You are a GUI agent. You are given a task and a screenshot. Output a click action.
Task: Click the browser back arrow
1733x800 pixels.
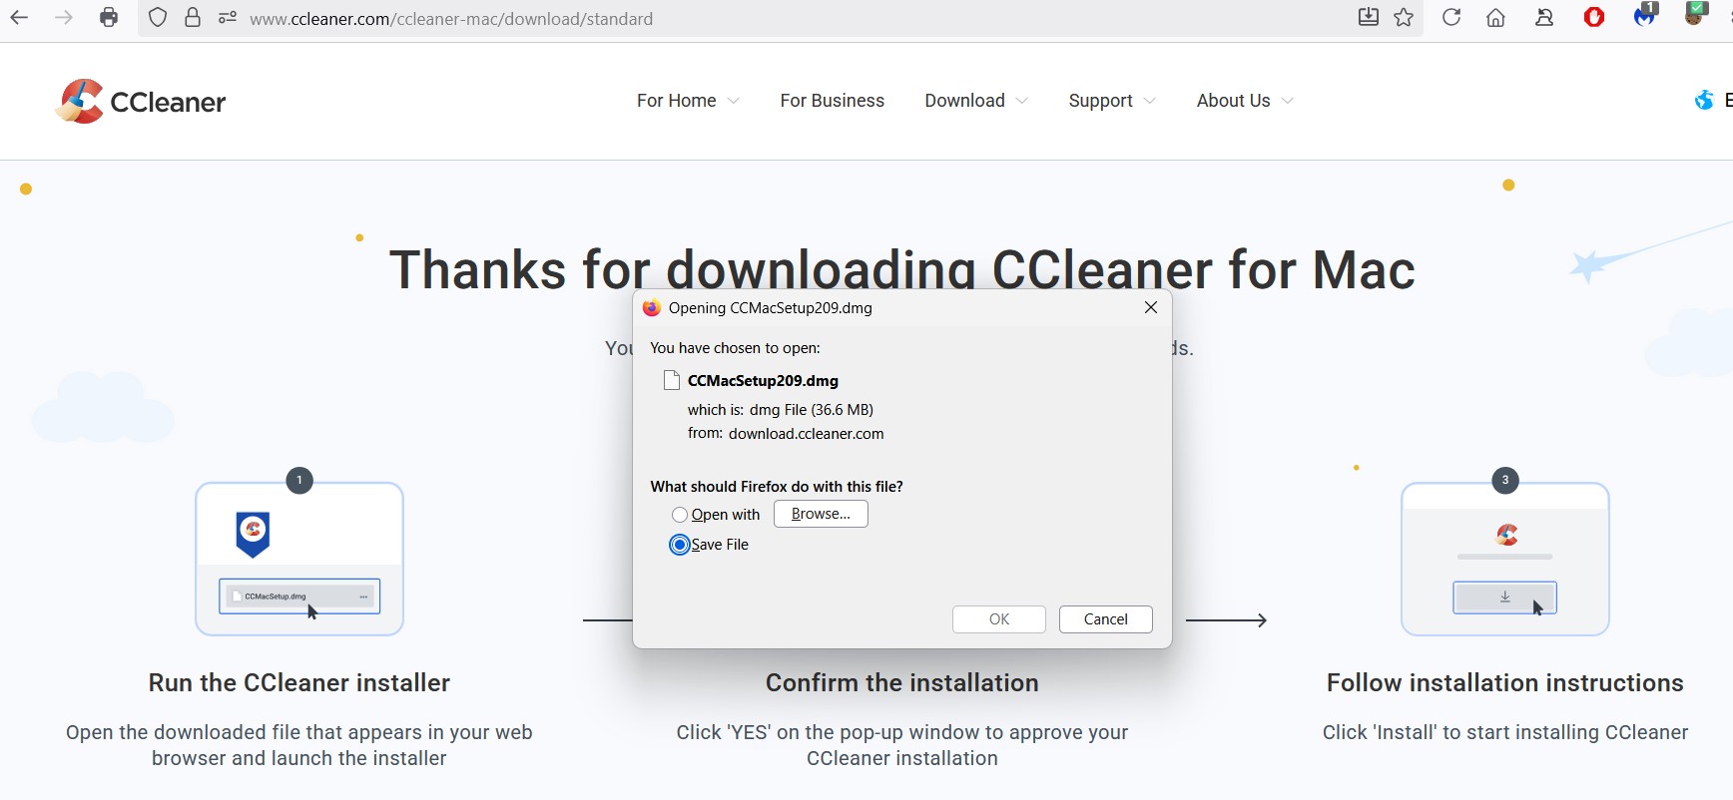19,18
